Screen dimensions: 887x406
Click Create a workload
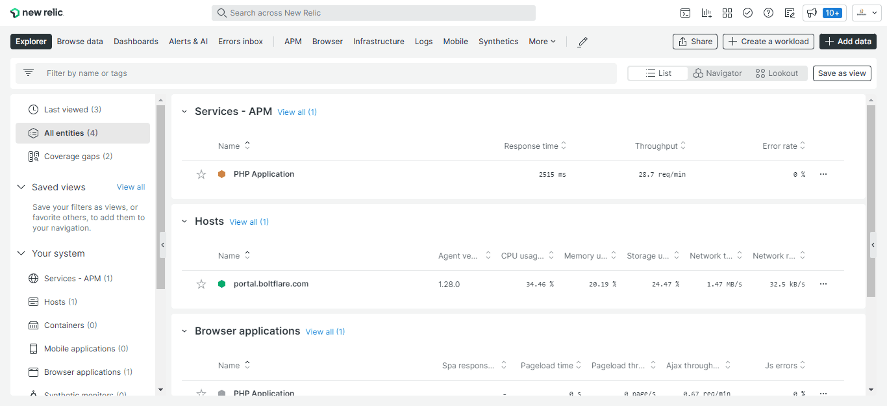coord(769,42)
